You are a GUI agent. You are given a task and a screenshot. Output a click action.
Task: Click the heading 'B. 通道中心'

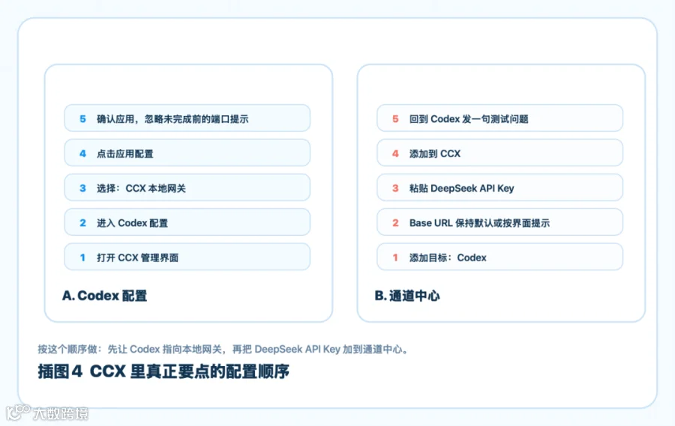407,296
